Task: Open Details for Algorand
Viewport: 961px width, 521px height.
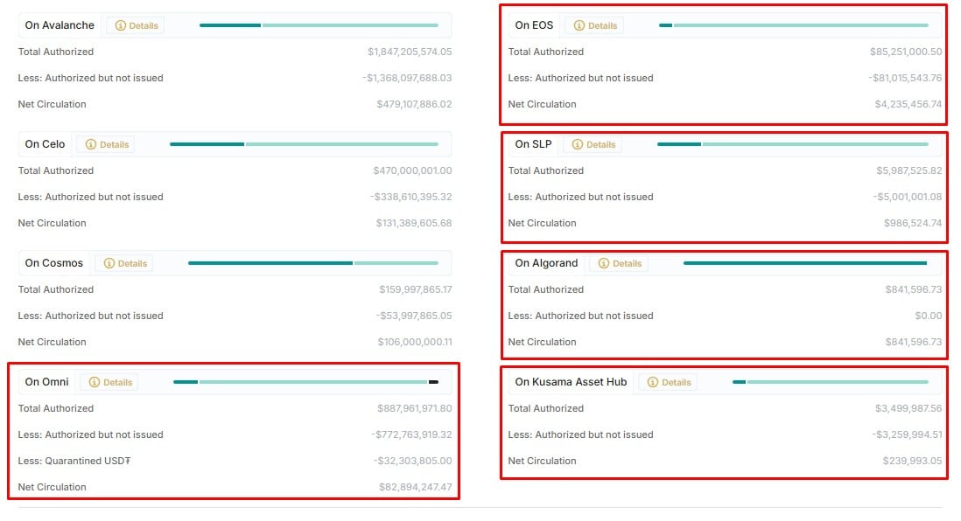Action: pos(619,263)
